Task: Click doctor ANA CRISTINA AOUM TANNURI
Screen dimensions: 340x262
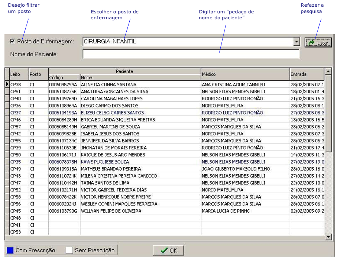Action: (233, 85)
